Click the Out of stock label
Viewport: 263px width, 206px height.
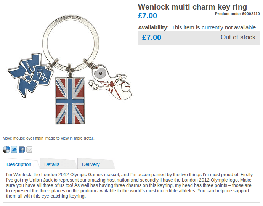click(x=238, y=37)
